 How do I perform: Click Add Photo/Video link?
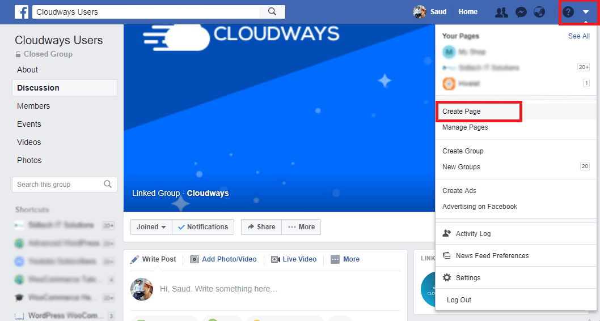pos(229,259)
